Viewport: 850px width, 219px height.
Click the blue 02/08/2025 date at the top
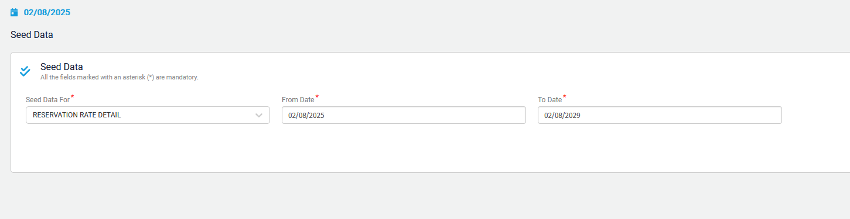pyautogui.click(x=47, y=12)
